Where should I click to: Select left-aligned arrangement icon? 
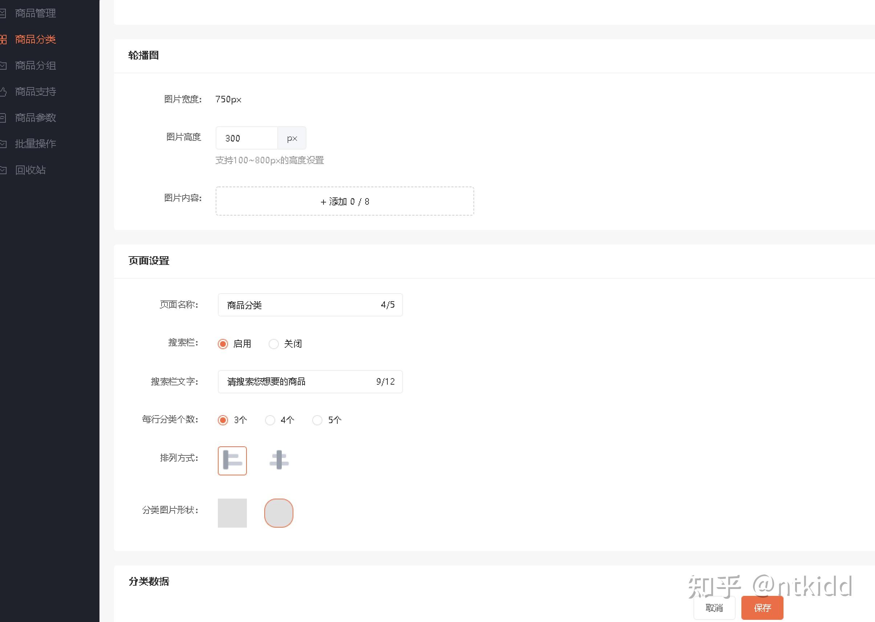232,461
